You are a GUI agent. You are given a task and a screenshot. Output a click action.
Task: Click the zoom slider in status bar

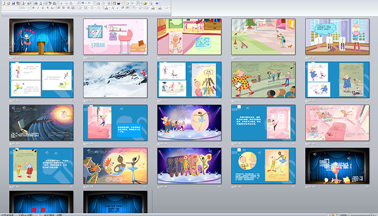click(361, 214)
